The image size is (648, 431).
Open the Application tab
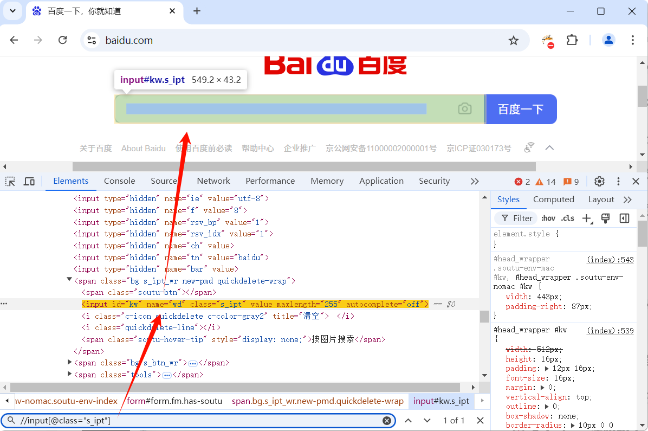pos(381,181)
